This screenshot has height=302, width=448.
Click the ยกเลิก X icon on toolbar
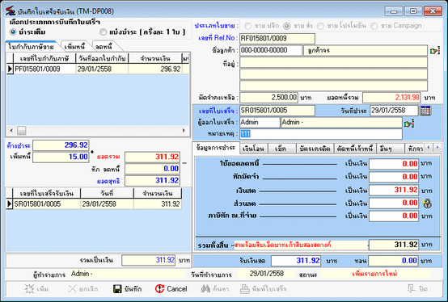(72, 288)
